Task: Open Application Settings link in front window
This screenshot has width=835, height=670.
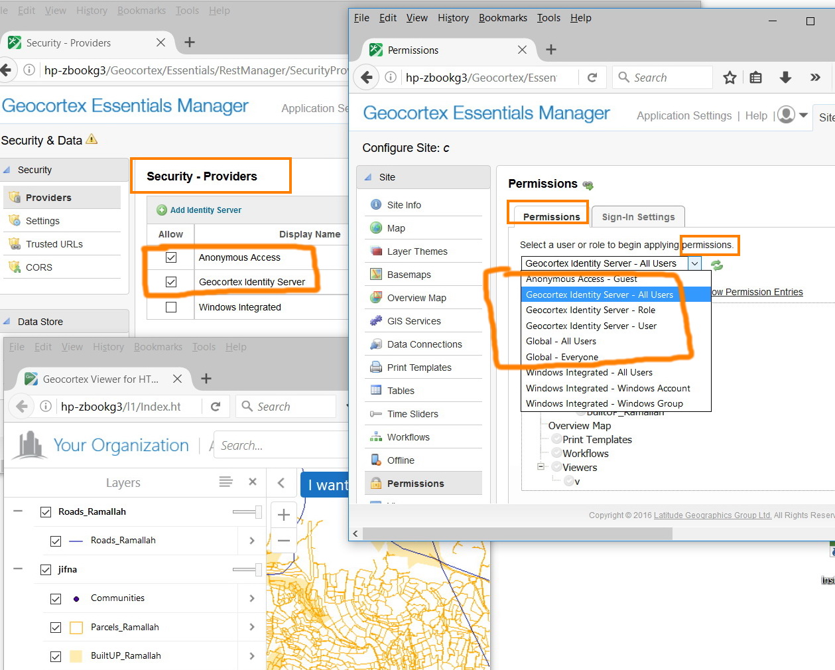Action: tap(684, 115)
